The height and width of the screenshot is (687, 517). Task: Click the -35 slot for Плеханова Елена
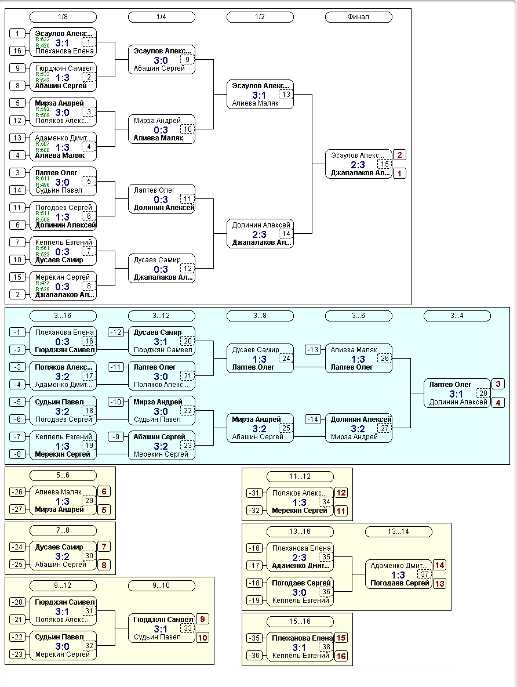254,638
